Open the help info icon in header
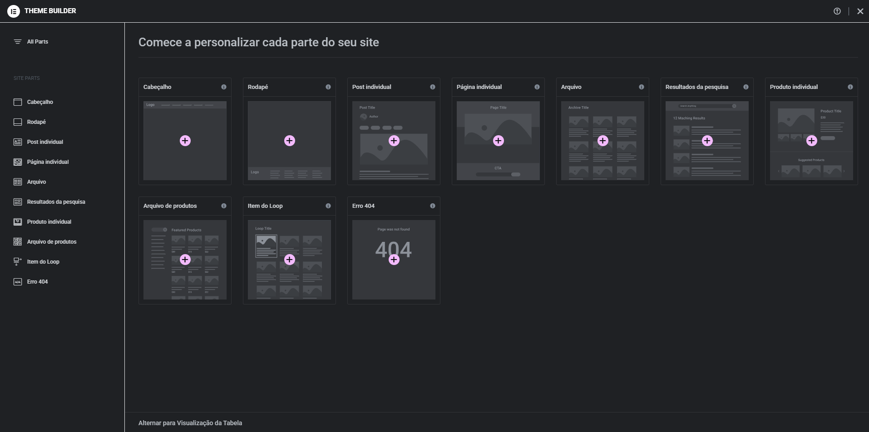Image resolution: width=869 pixels, height=432 pixels. coord(837,11)
